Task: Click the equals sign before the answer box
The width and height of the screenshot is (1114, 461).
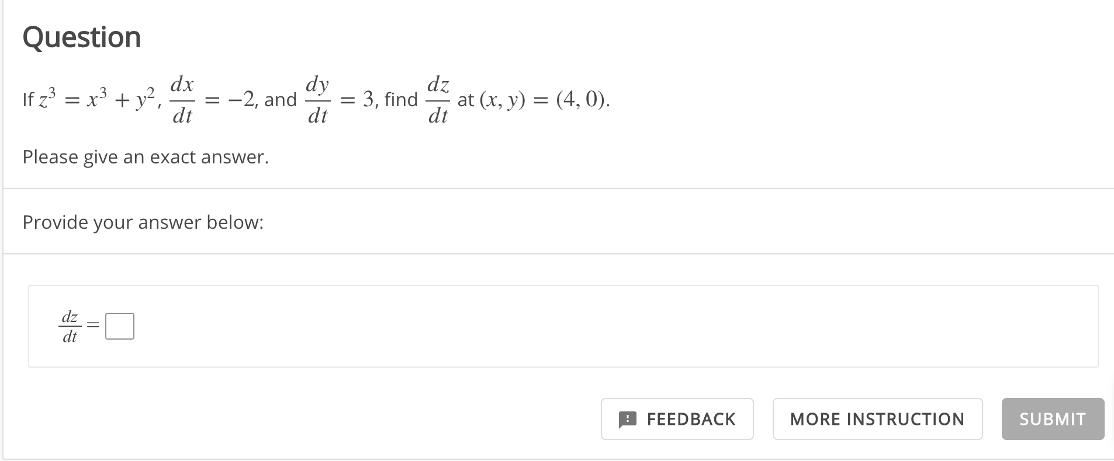Action: (x=92, y=326)
